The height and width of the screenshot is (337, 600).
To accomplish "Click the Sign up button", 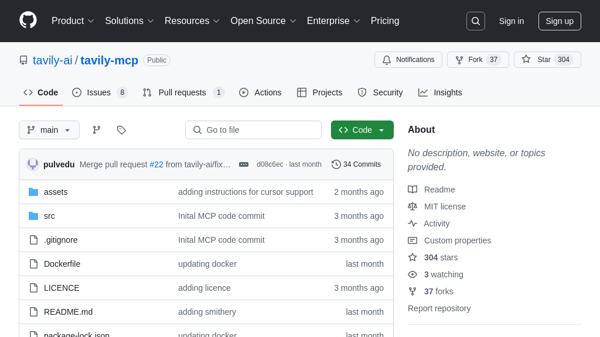I will tap(560, 21).
